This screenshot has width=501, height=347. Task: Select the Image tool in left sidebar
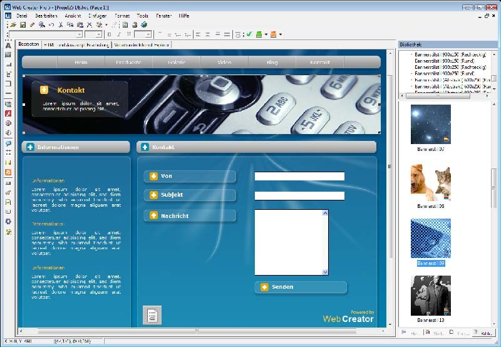pyautogui.click(x=8, y=55)
